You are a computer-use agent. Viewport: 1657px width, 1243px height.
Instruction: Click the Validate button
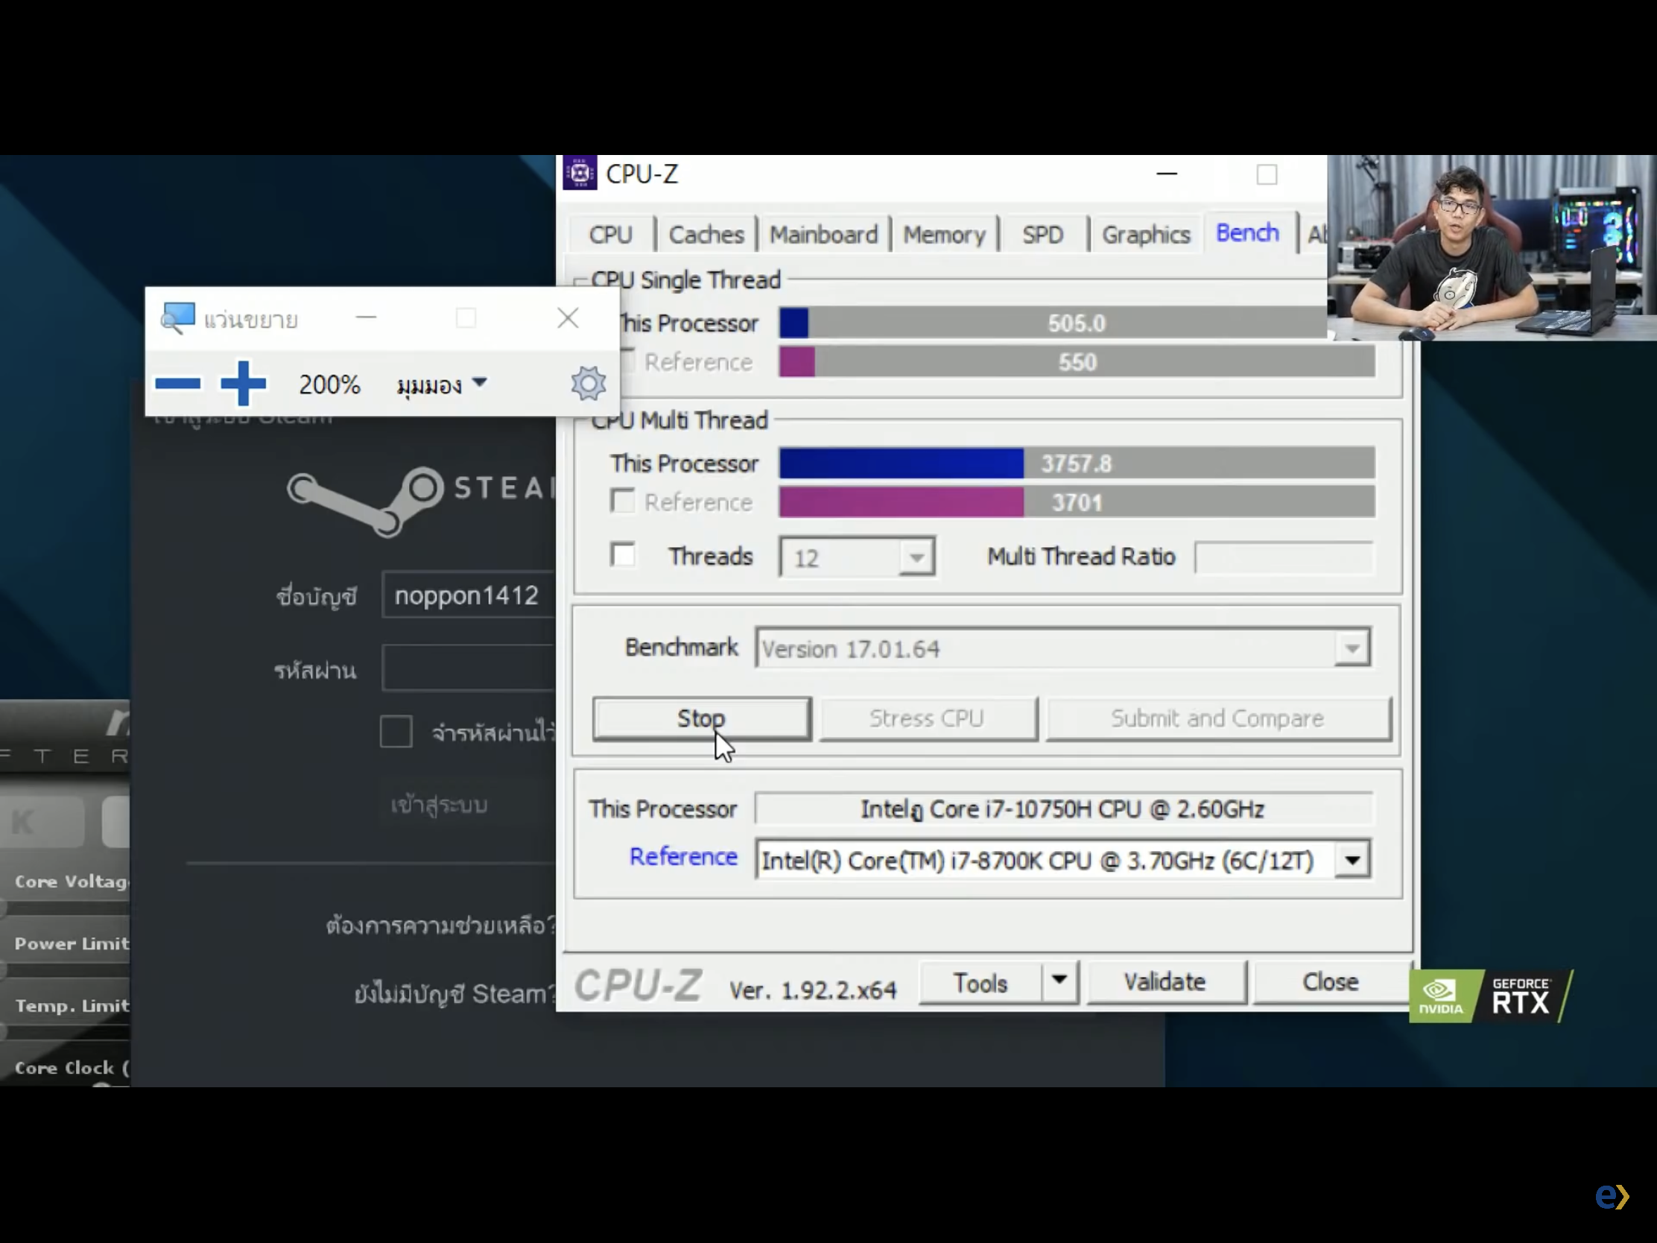(1165, 982)
